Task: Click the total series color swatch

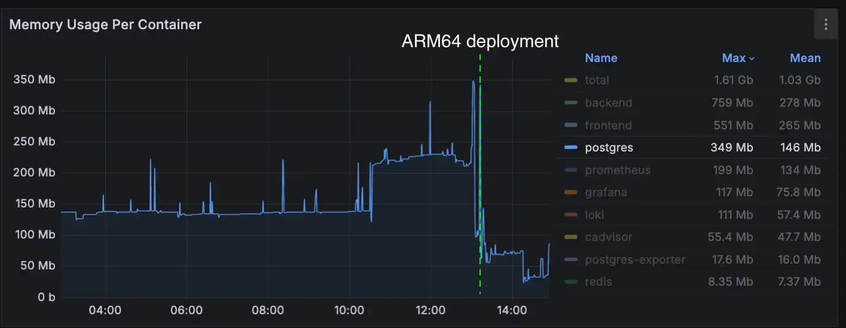Action: pos(570,81)
